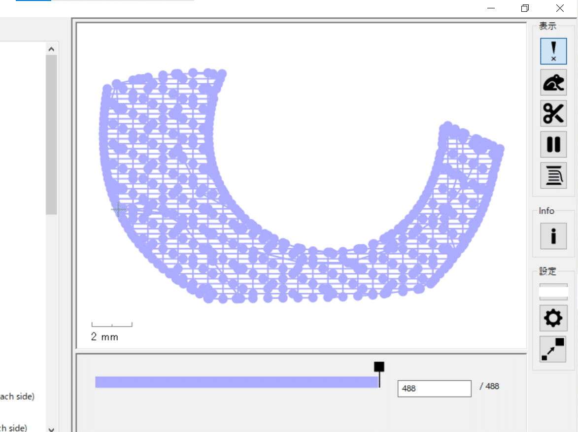Click the scissors (trim) display icon
This screenshot has height=432, width=578.
tap(553, 113)
